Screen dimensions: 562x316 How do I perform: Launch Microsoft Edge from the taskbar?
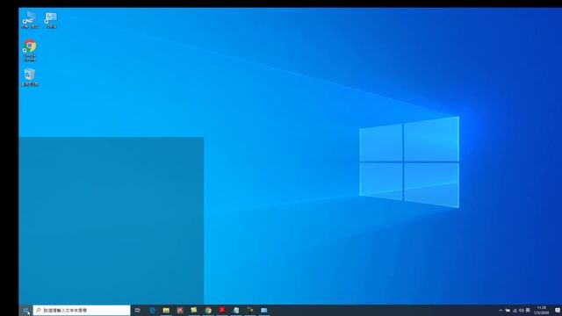coord(152,310)
